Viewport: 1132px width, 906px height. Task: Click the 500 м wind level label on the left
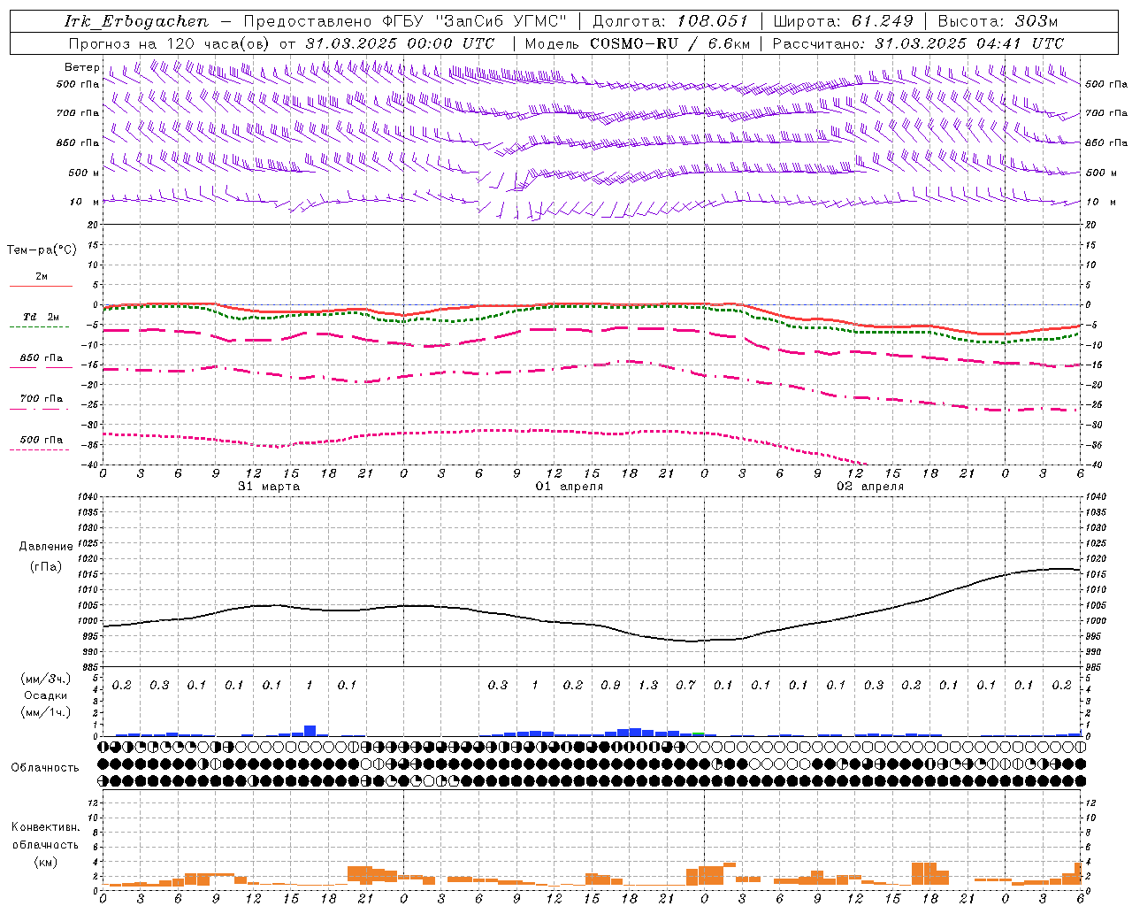click(x=84, y=173)
